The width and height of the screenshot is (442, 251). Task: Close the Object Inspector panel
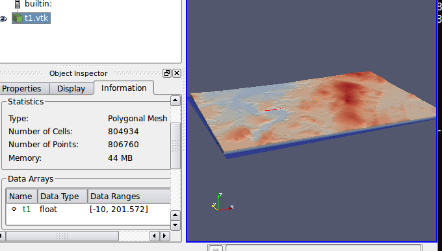tap(177, 73)
